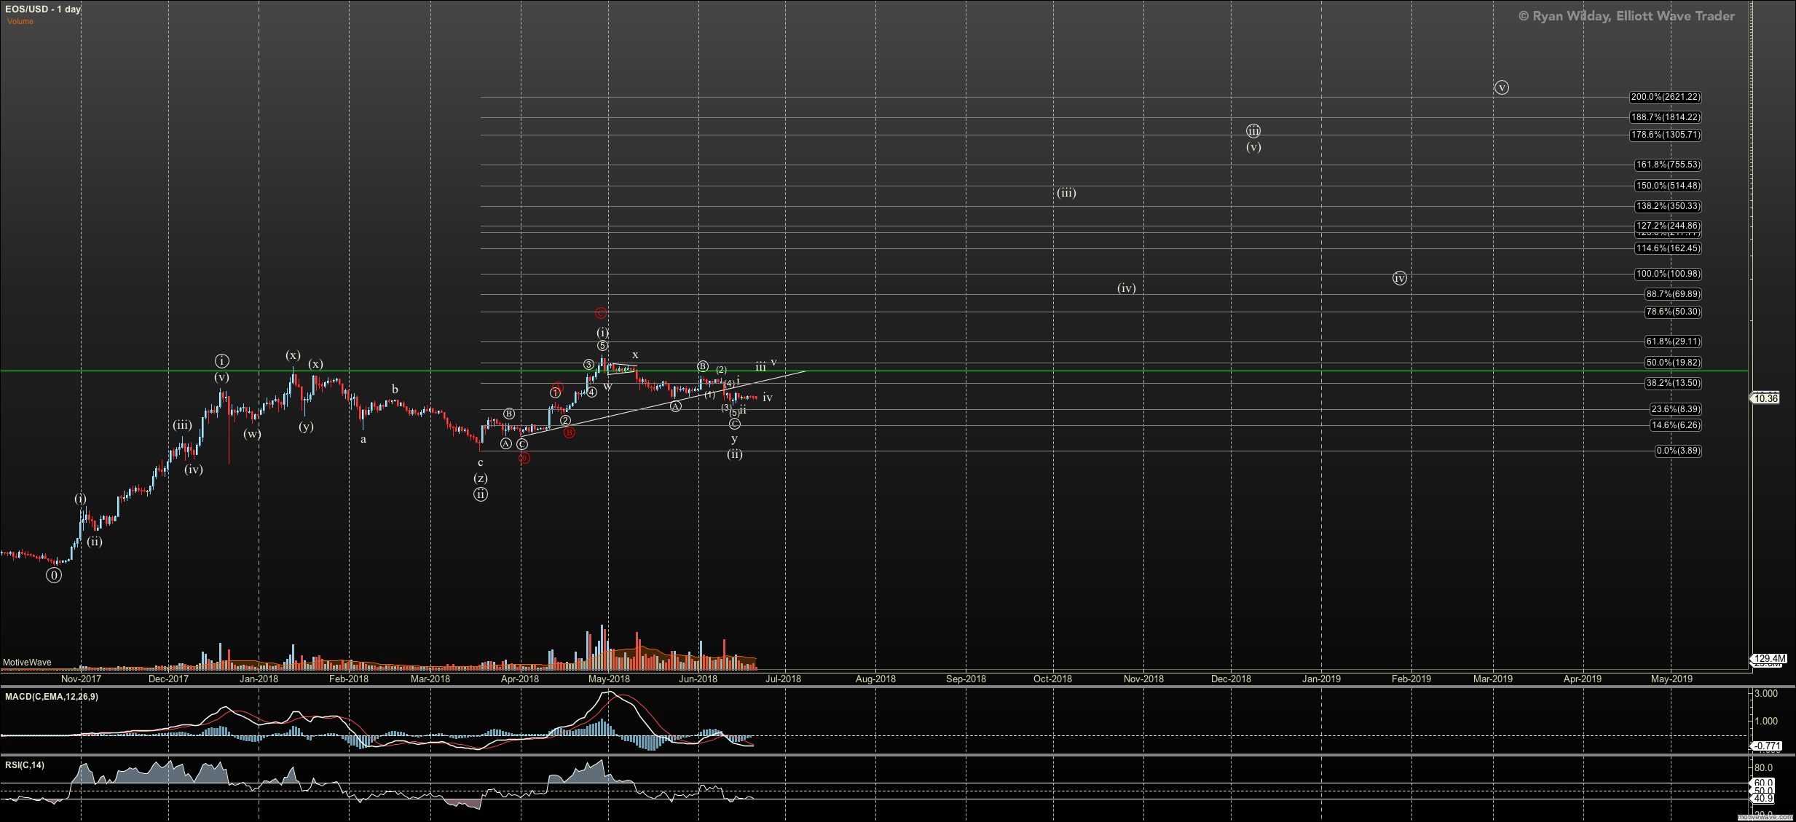The height and width of the screenshot is (822, 1796).
Task: Click the Jan-2019 date on time axis
Action: click(1321, 679)
